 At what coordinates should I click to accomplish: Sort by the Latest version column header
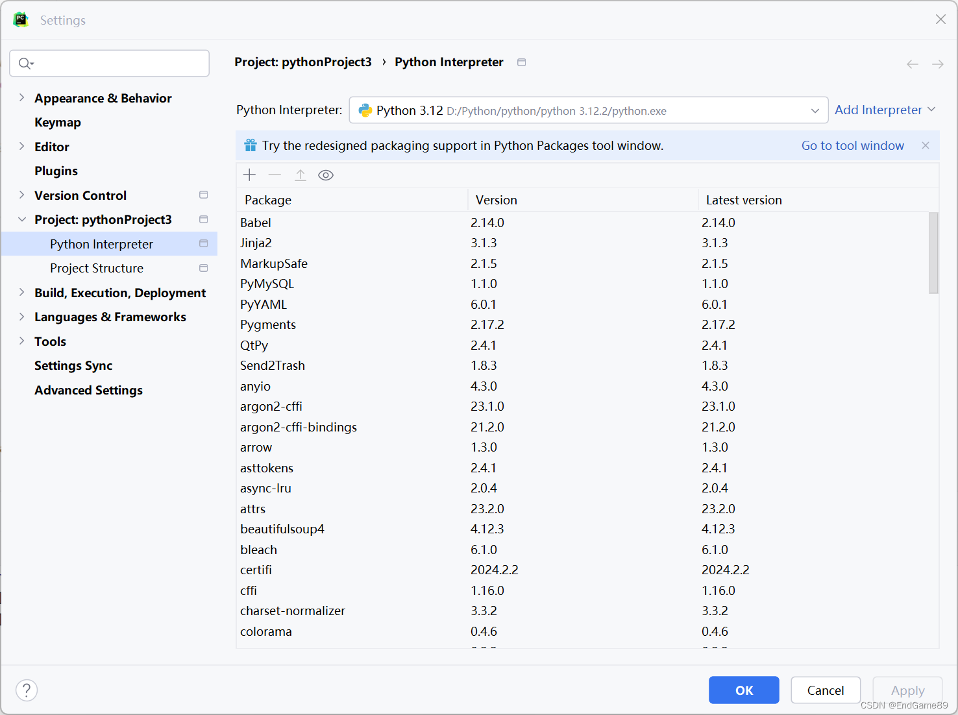click(x=818, y=200)
